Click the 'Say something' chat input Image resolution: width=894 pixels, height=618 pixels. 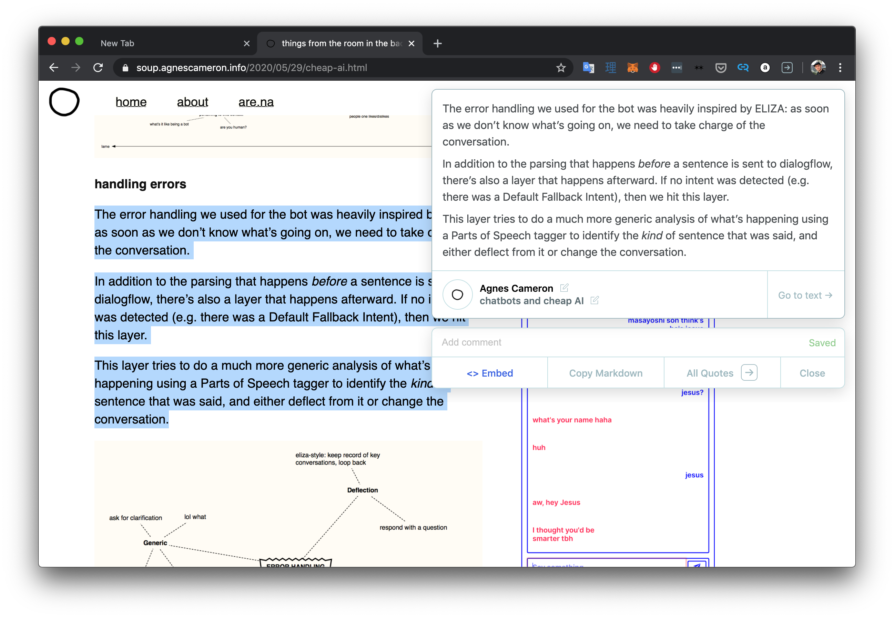point(607,564)
